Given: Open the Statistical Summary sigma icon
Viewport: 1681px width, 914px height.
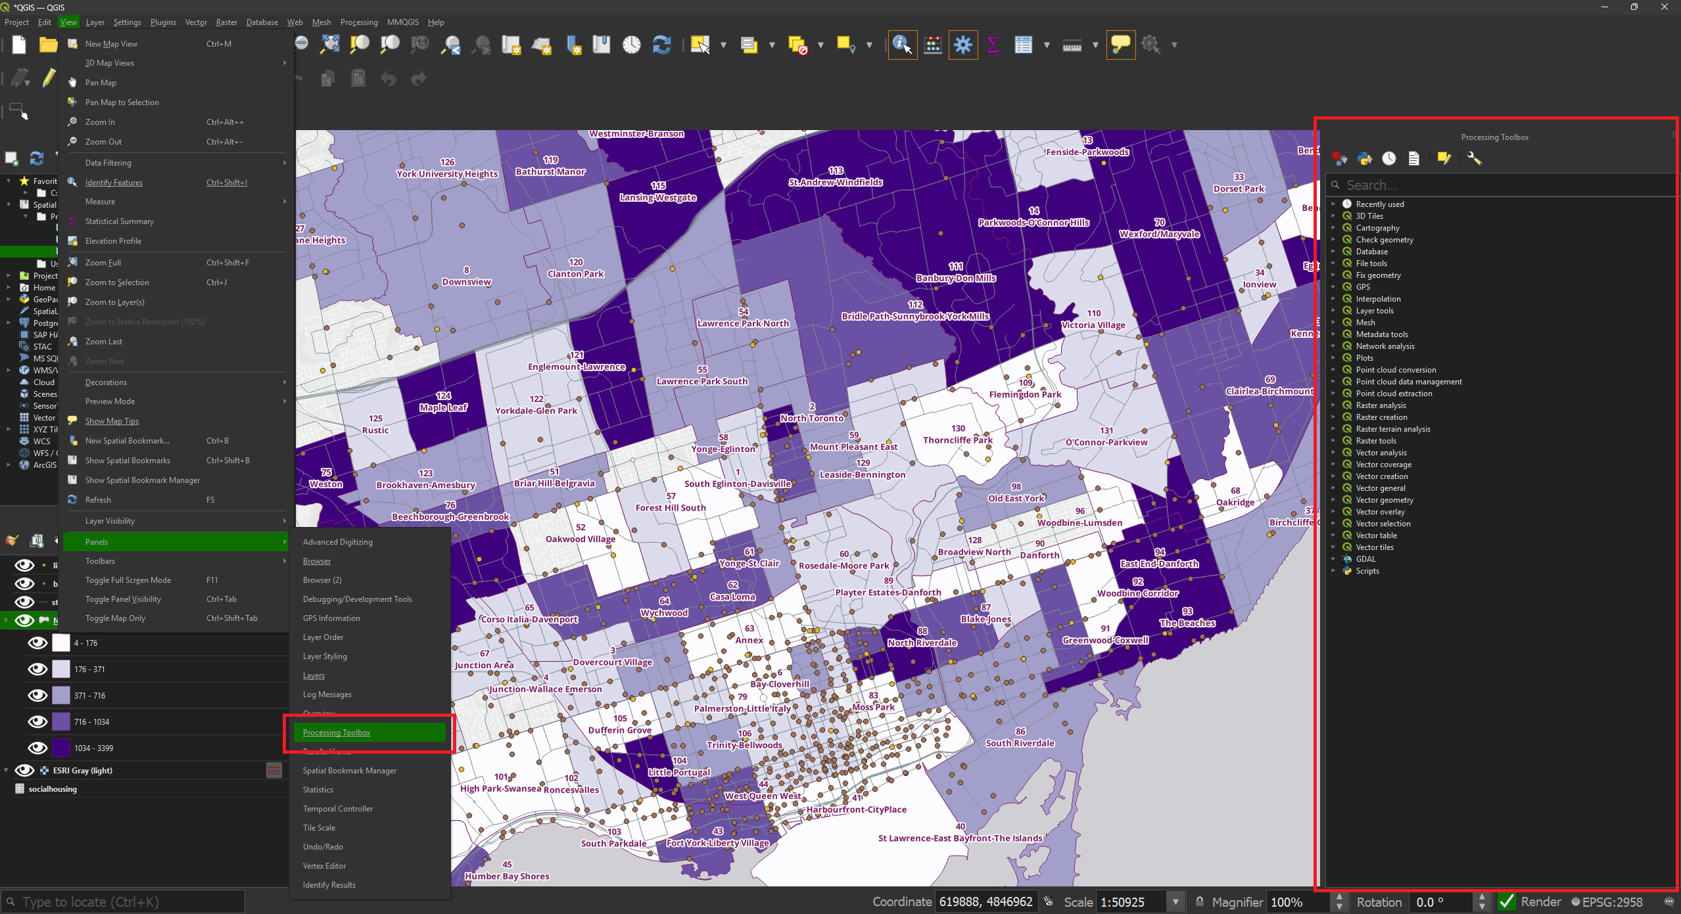Looking at the screenshot, I should click(x=993, y=45).
